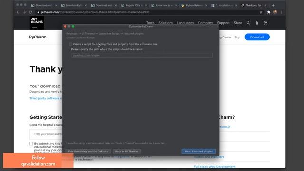Click the email address input field
Viewport: 304px width, 171px height.
tap(46, 134)
